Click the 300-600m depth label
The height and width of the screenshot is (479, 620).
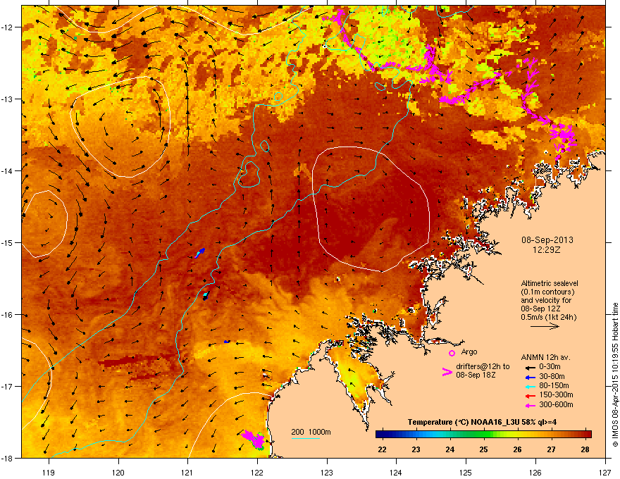(x=556, y=404)
